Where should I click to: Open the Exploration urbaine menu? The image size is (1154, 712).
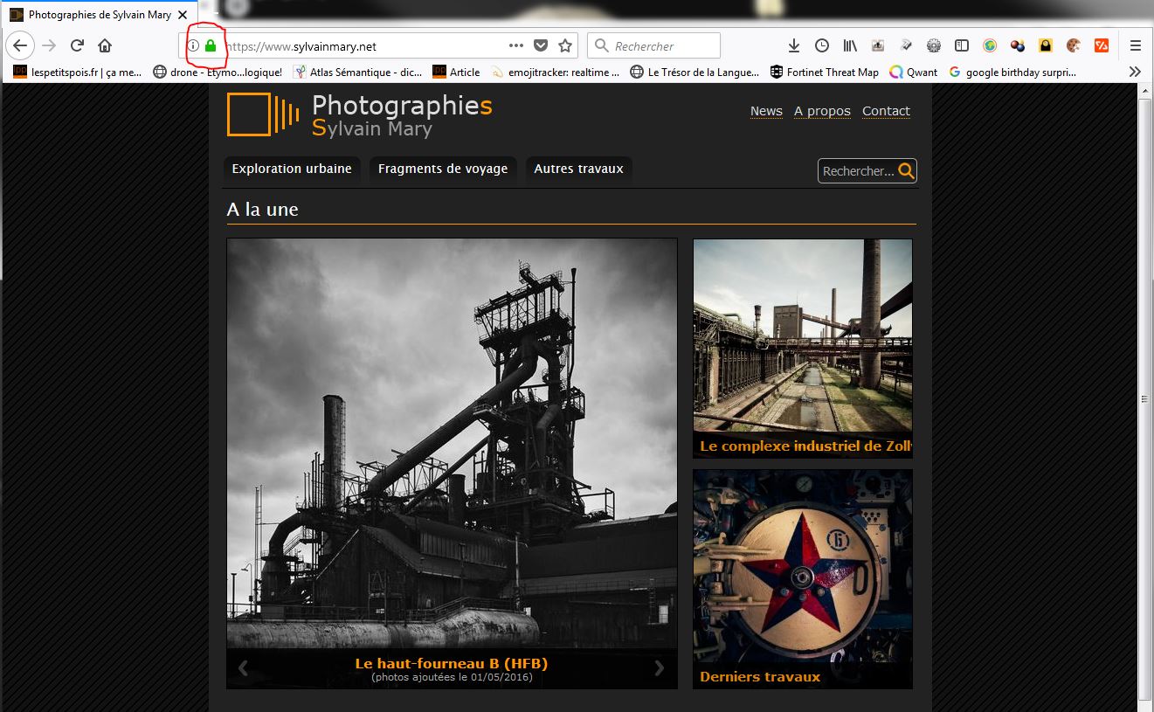292,169
